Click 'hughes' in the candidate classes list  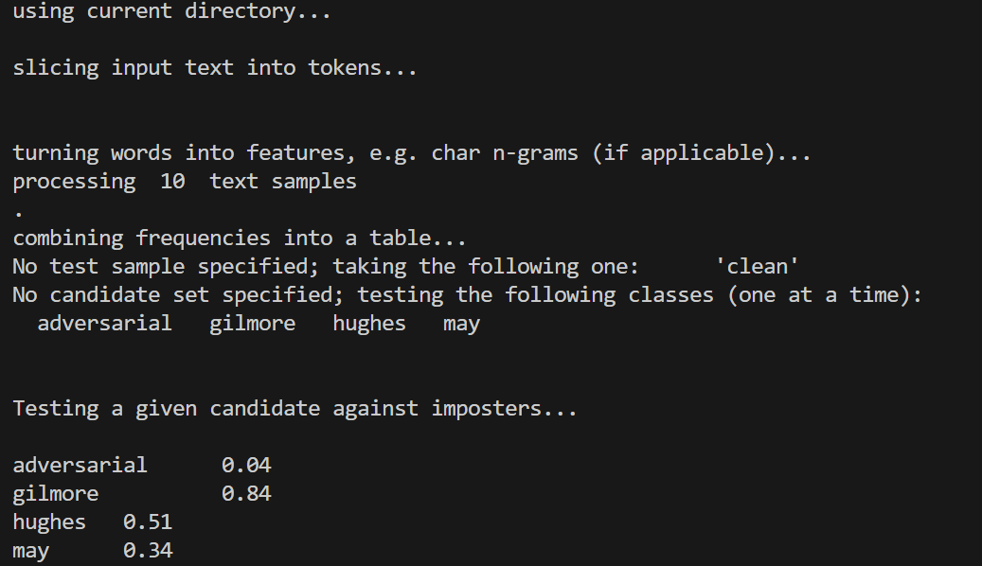368,324
